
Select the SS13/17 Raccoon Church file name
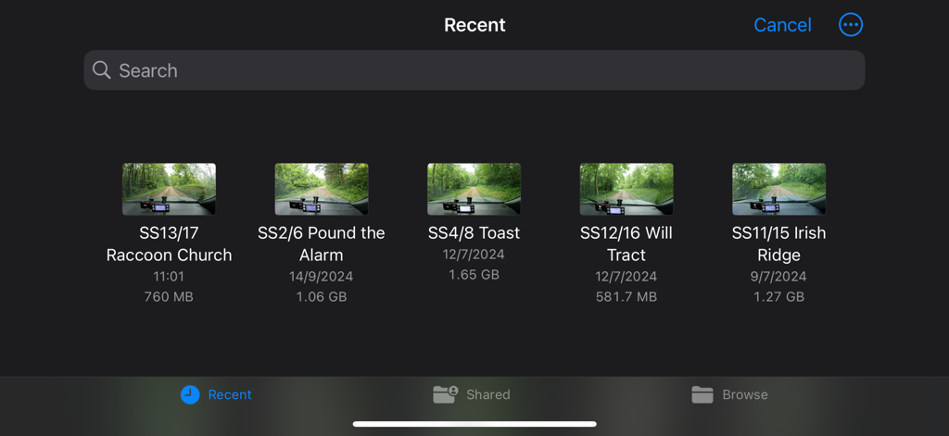click(x=169, y=243)
